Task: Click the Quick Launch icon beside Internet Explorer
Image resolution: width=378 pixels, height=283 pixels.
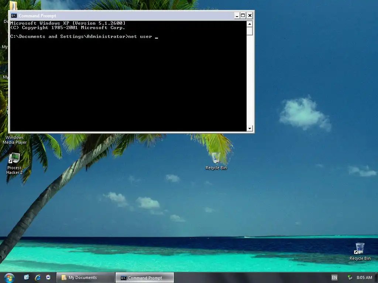Action: pyautogui.click(x=27, y=277)
